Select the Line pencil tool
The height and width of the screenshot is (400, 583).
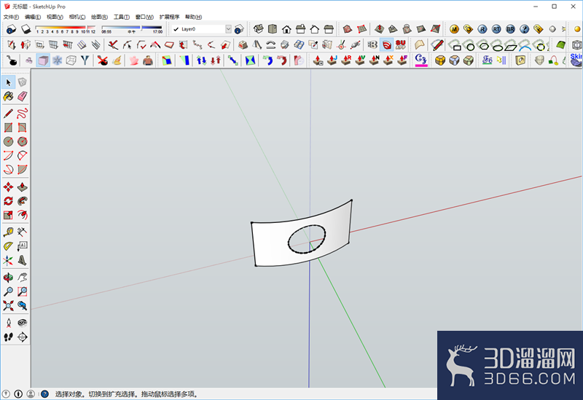tap(8, 114)
